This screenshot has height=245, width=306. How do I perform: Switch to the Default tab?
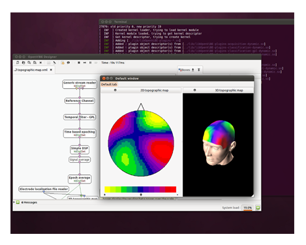point(109,84)
